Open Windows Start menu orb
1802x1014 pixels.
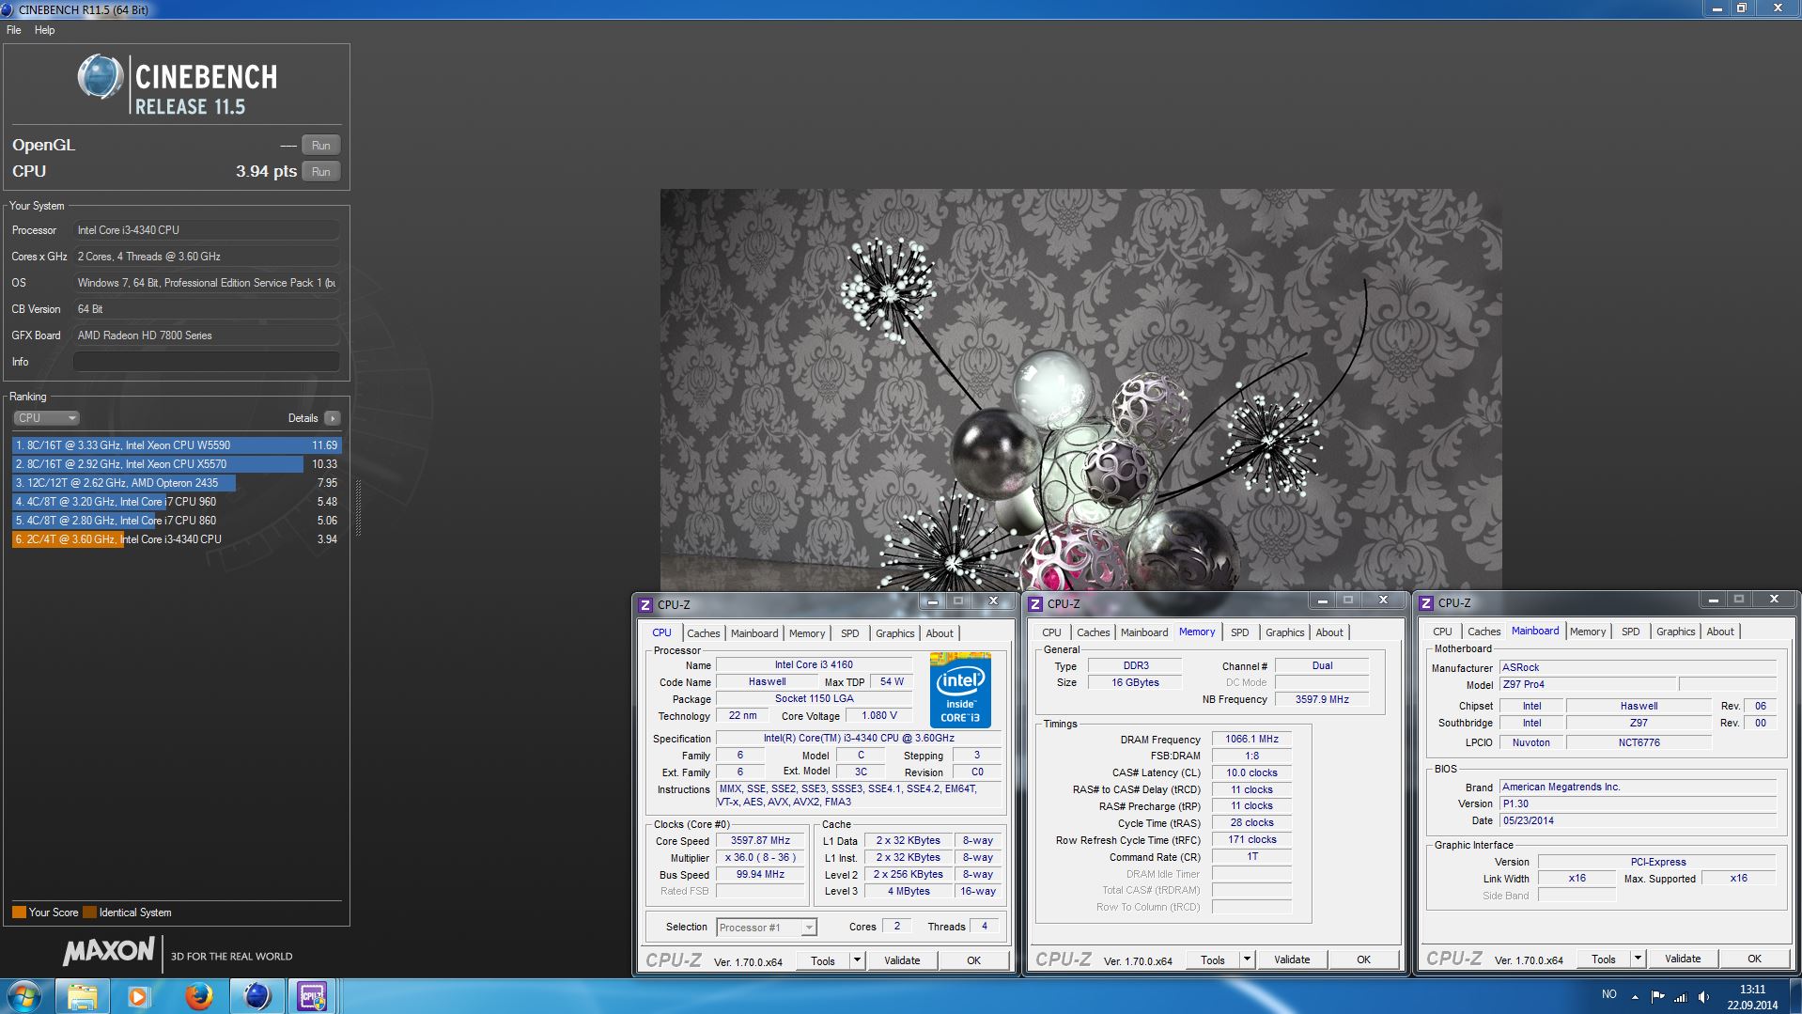[x=24, y=996]
